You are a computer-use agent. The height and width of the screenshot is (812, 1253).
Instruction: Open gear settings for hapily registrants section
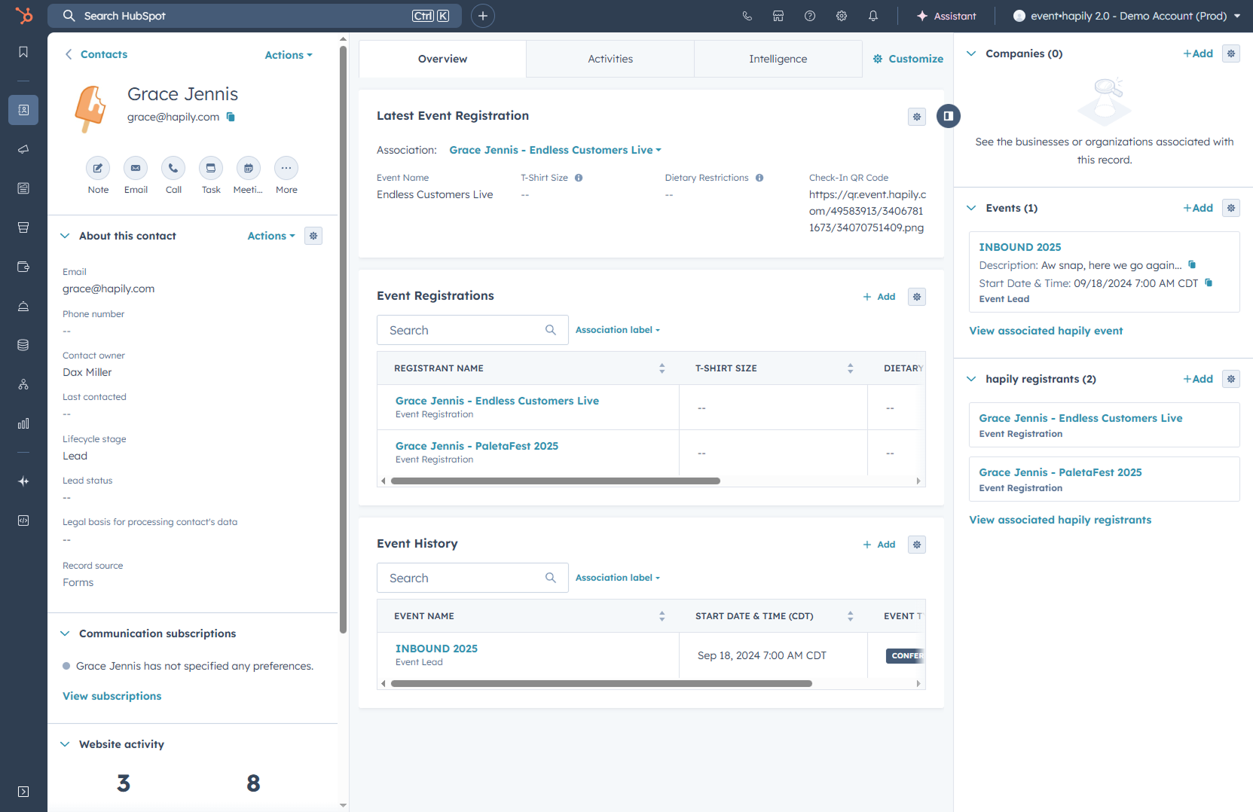pos(1231,379)
